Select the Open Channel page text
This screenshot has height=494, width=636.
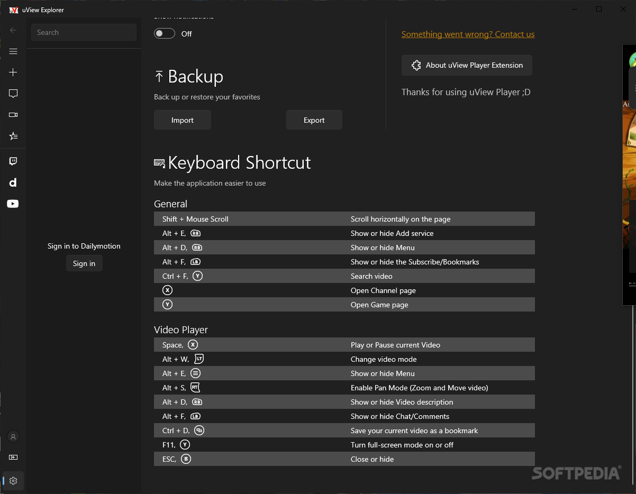383,290
